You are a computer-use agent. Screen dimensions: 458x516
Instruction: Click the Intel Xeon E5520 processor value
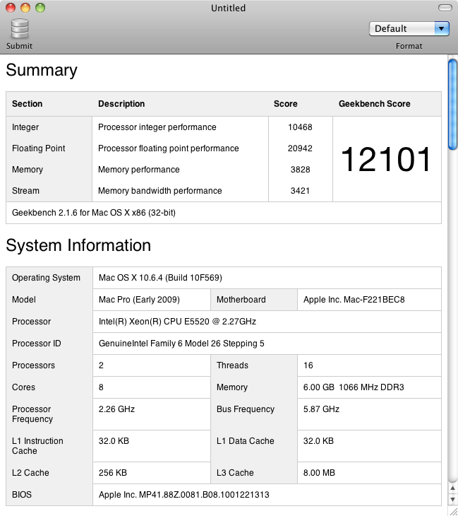[177, 322]
